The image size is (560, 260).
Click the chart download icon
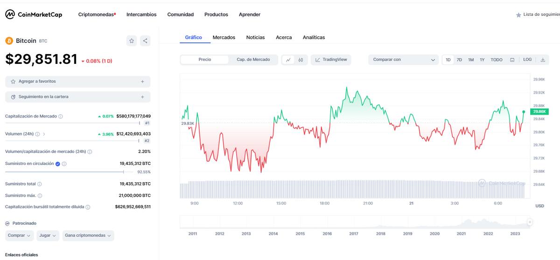(543, 60)
